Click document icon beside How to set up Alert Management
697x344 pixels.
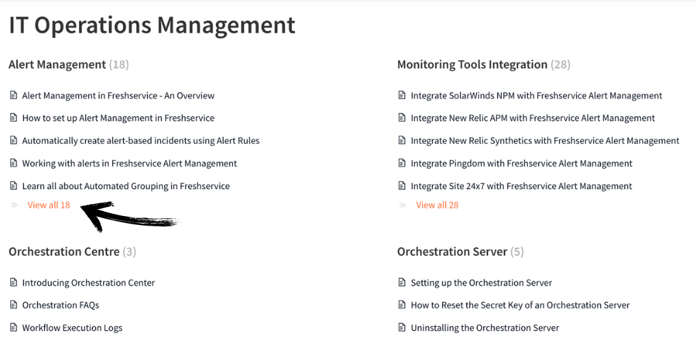[x=13, y=118]
